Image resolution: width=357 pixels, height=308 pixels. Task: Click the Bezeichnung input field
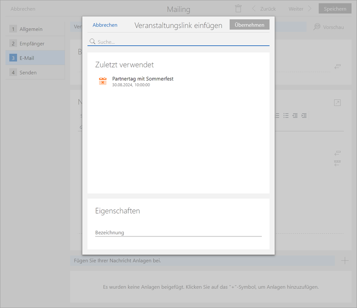coord(178,233)
